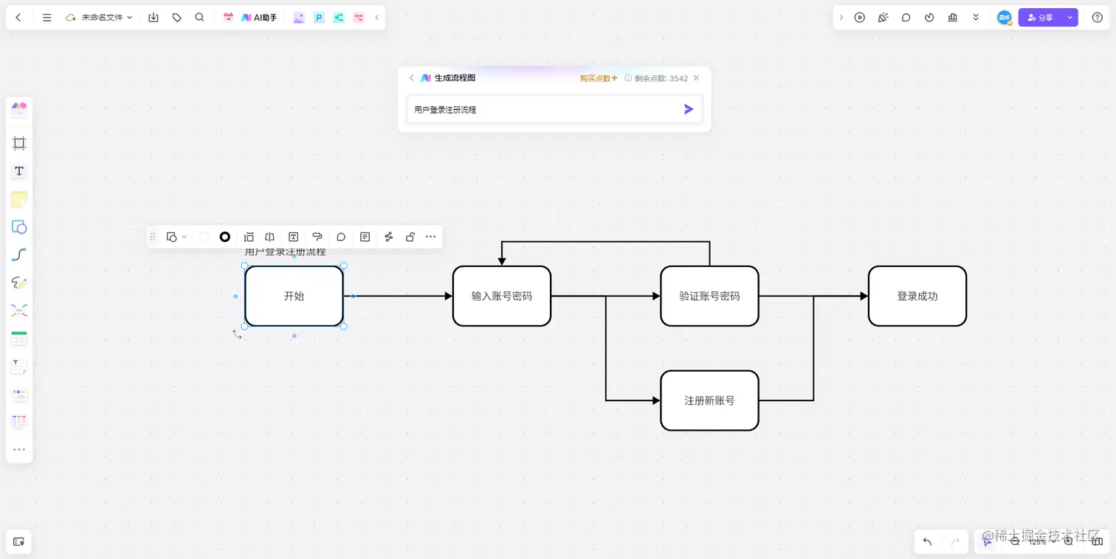Click the flip/mirror icon in floating toolbar
This screenshot has width=1116, height=559.
click(270, 237)
